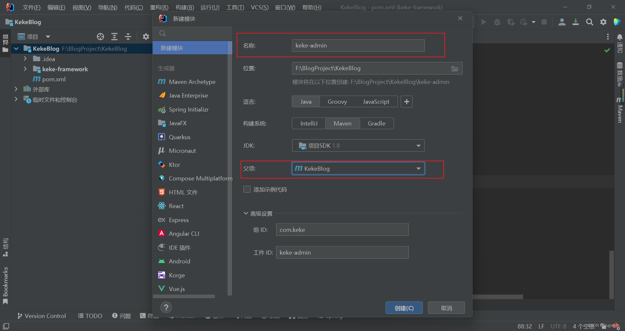Expand the 临时文件和控制台 node

[16, 99]
